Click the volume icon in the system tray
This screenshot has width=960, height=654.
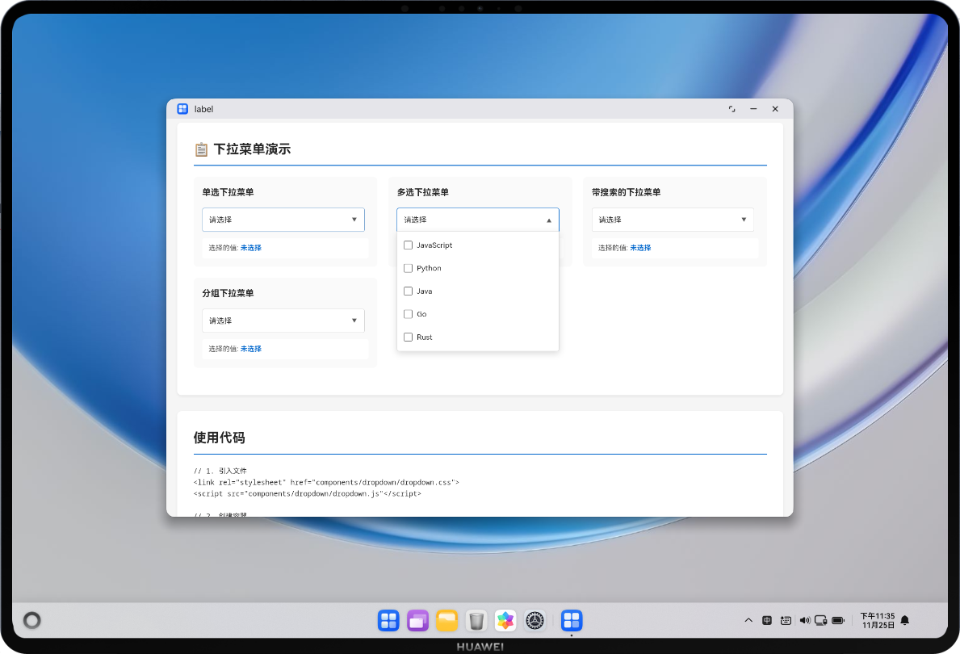(804, 620)
